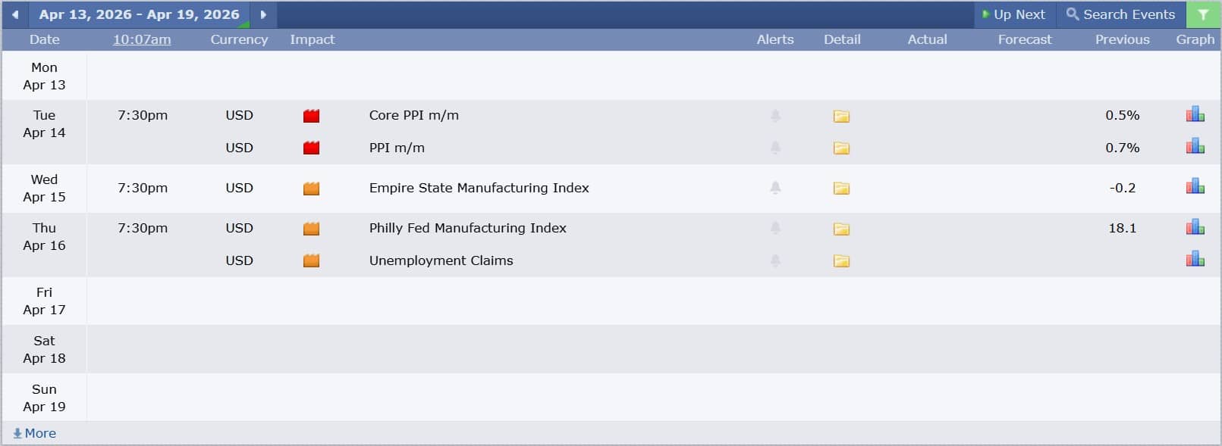Set alert bell for Unemployment Claims
Screen dimensions: 1222x446
(775, 260)
